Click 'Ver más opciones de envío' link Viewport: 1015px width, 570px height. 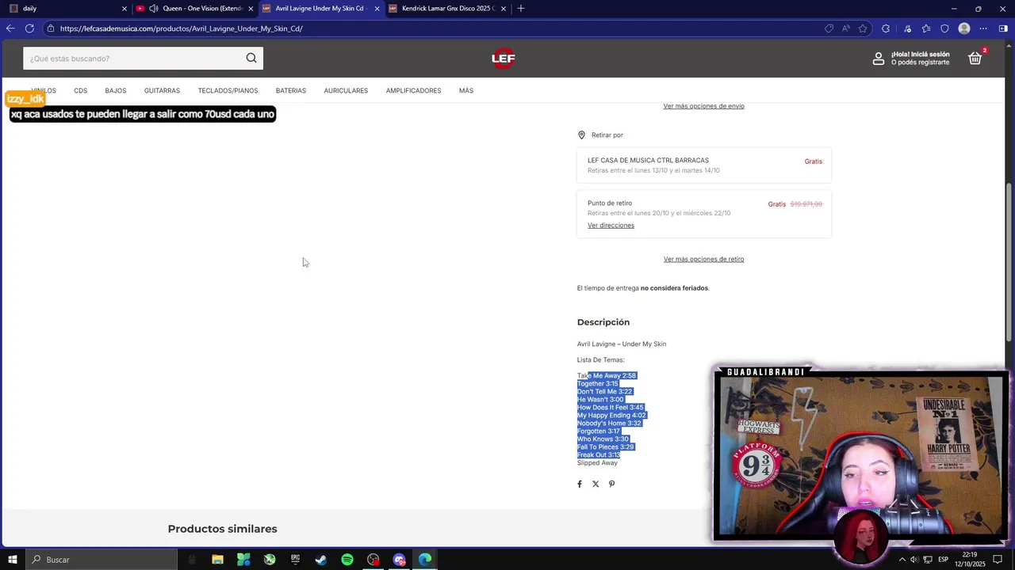point(703,106)
